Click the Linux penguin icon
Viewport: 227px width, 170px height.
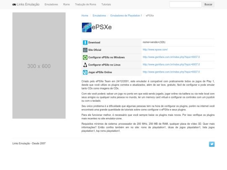click(x=85, y=65)
